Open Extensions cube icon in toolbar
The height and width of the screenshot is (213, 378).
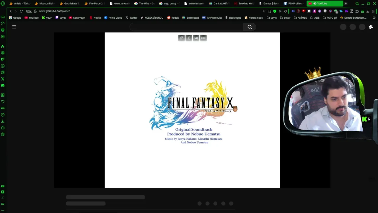pos(357,11)
